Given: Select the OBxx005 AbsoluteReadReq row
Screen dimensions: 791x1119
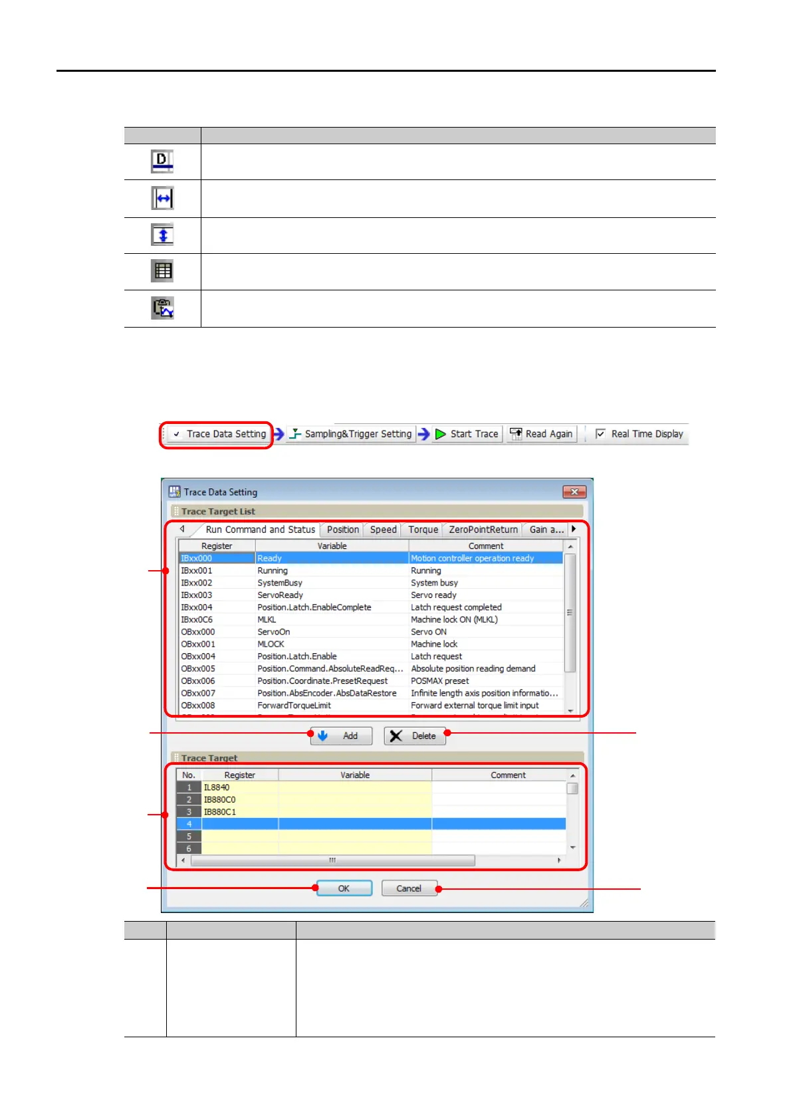Looking at the screenshot, I should pos(371,668).
